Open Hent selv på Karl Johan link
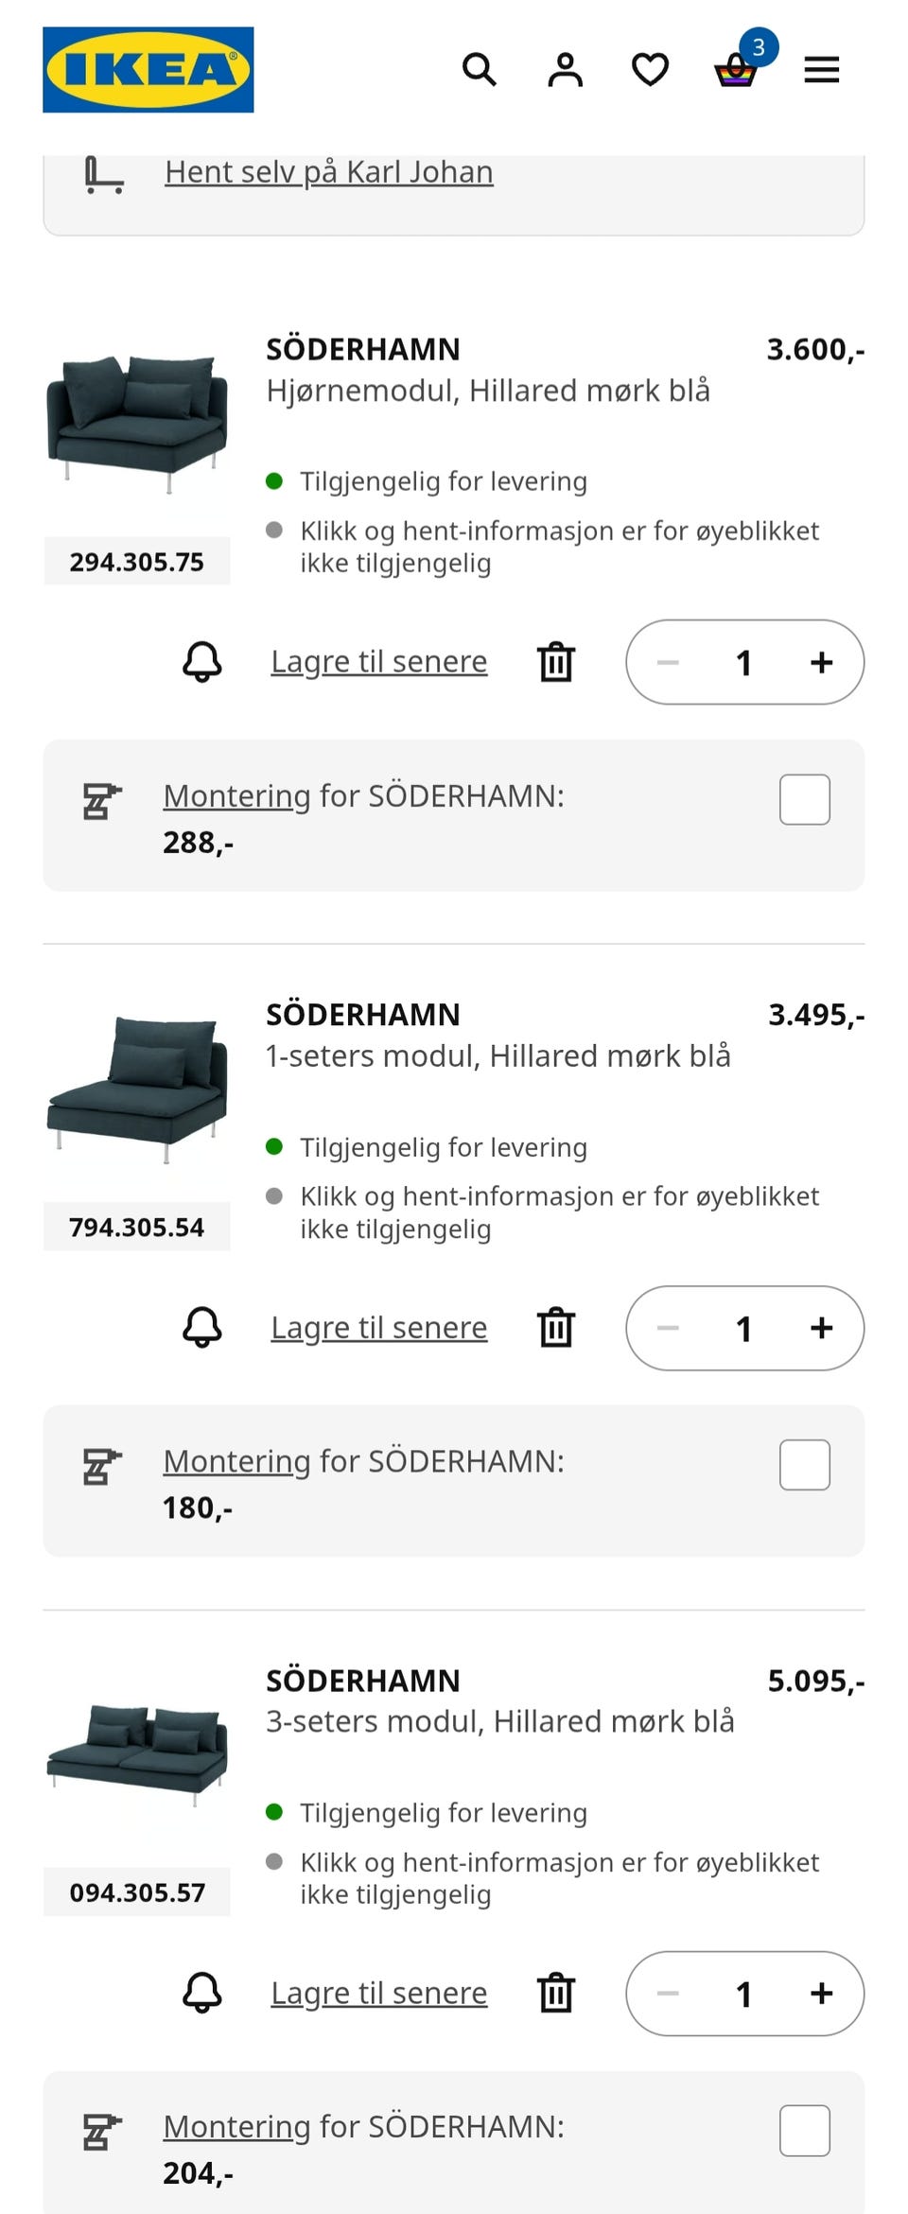This screenshot has height=2214, width=908. [x=328, y=172]
